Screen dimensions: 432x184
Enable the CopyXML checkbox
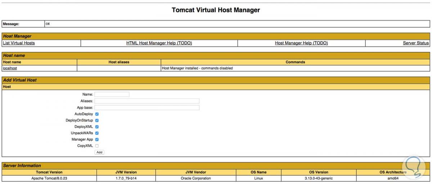(x=97, y=146)
